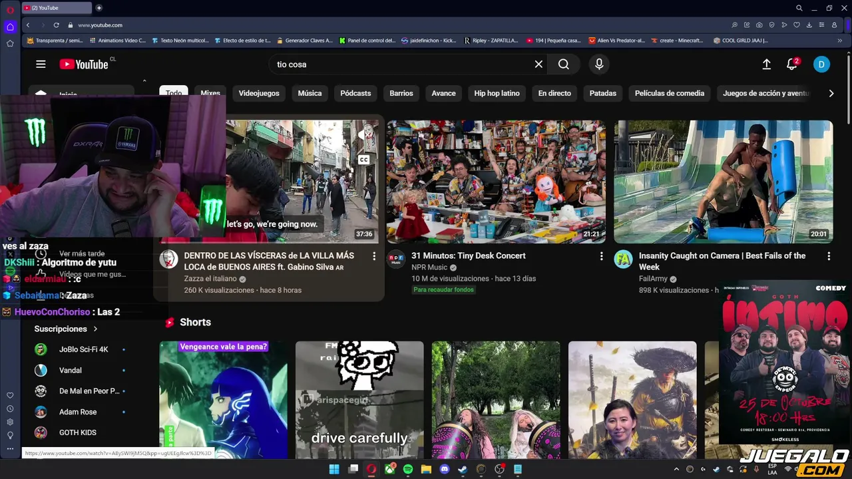852x479 pixels.
Task: Show hidden system tray icons chevron
Action: tap(676, 469)
